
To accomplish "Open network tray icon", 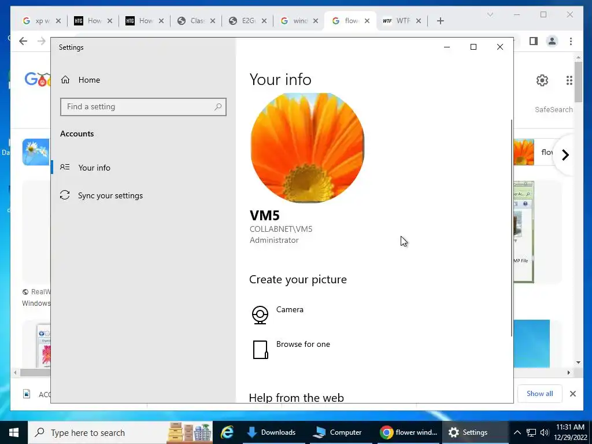I will click(531, 432).
